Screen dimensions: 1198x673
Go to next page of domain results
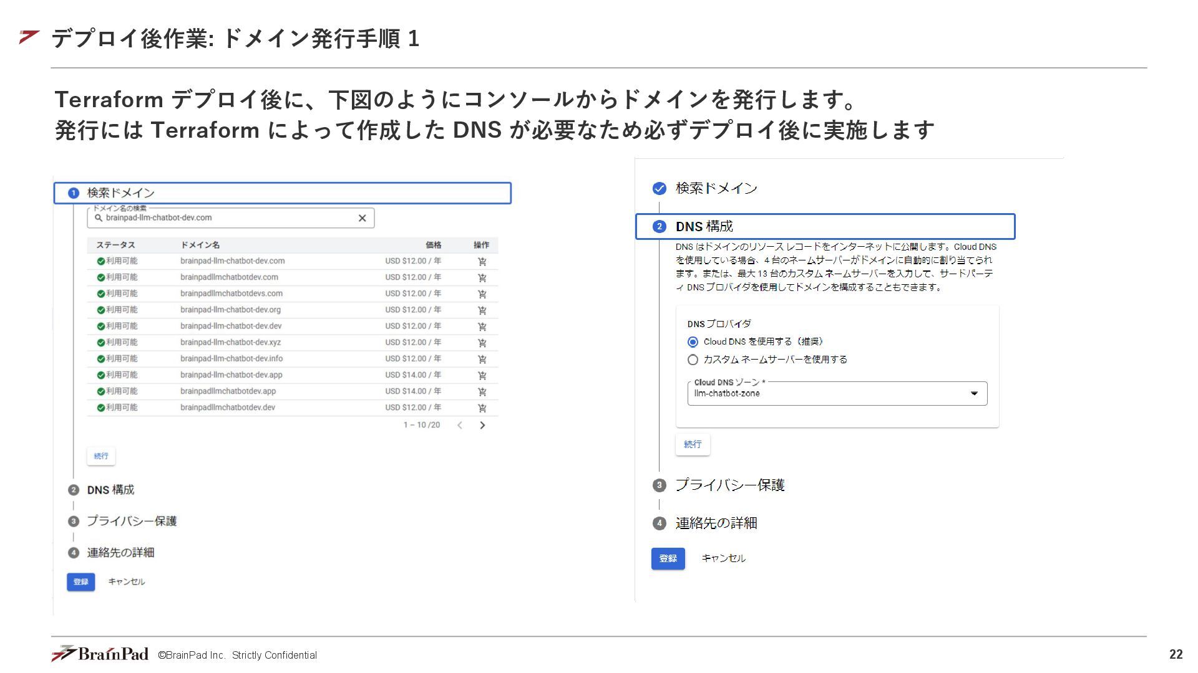[482, 425]
